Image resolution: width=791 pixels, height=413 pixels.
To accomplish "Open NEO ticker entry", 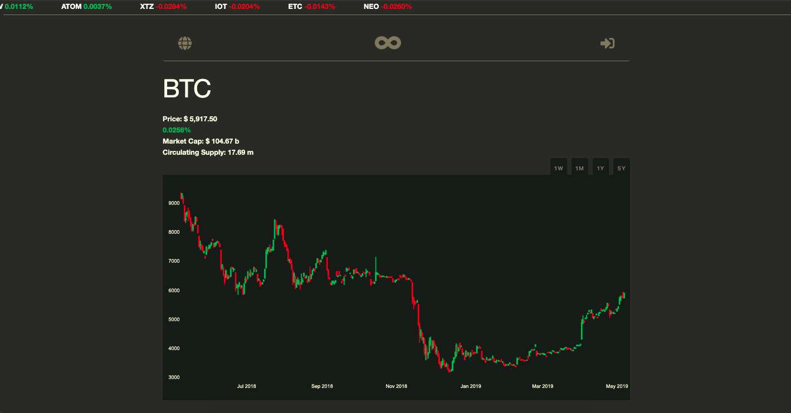I will coord(388,7).
